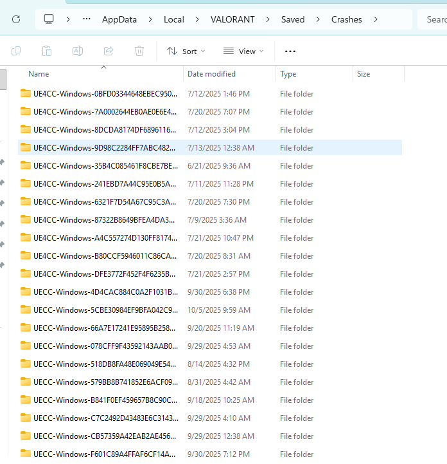Click folder icon of UE4CC-Windows-241EBD row
This screenshot has height=464, width=447.
click(x=26, y=183)
